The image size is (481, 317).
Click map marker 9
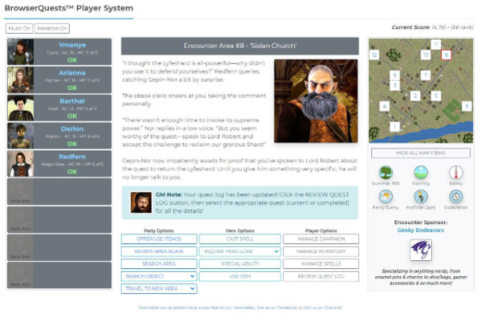[x=467, y=106]
